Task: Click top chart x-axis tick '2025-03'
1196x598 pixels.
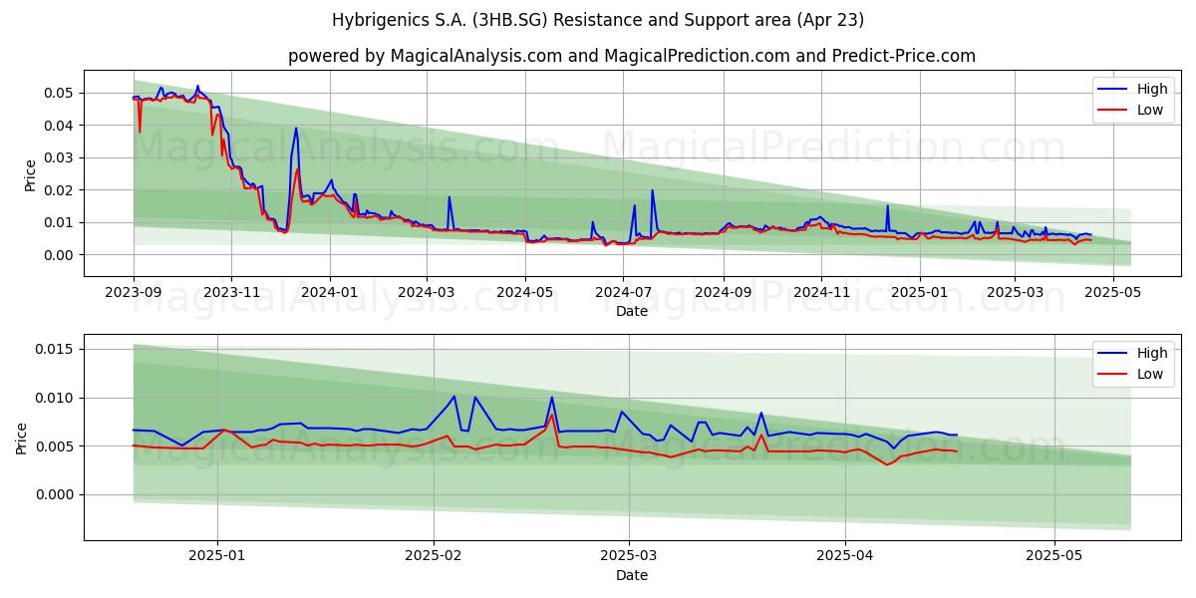Action: click(x=1014, y=293)
